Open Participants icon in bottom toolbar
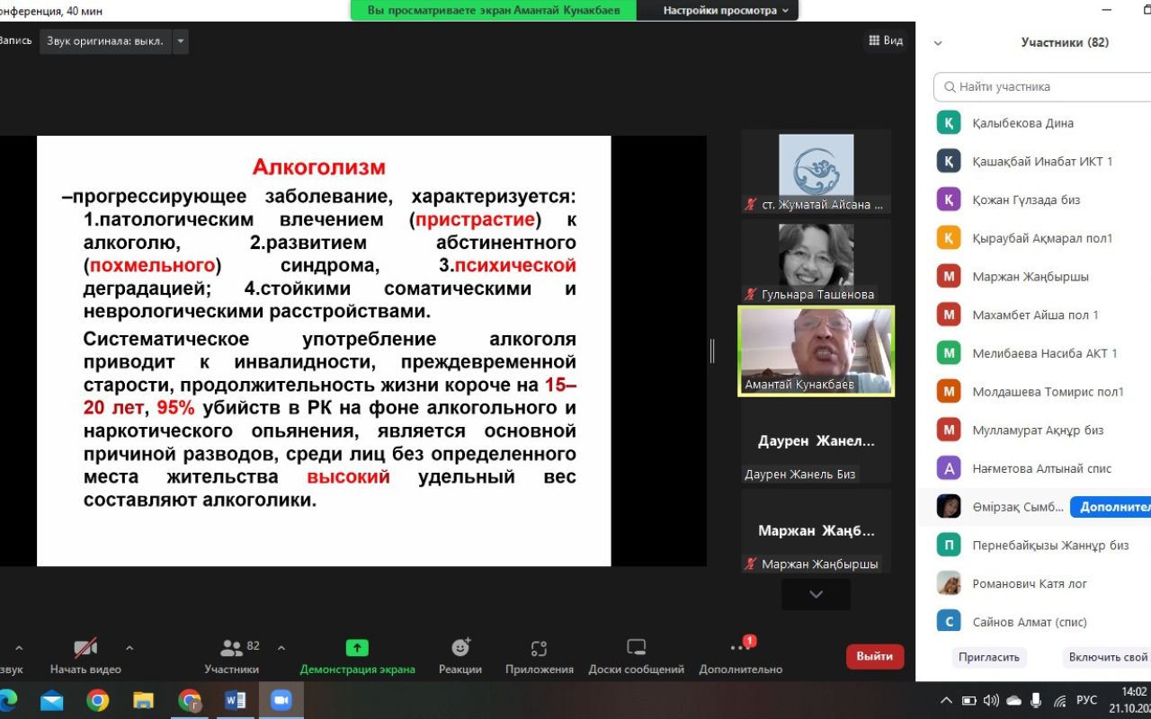Screen dimensions: 1151x719 232,648
